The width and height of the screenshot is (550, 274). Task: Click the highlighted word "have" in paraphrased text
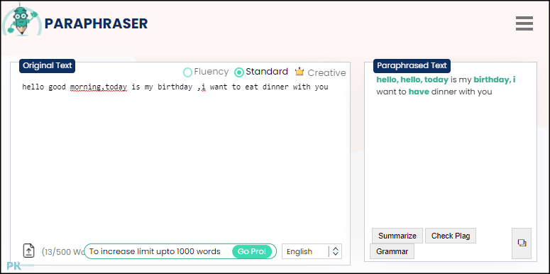pos(419,92)
